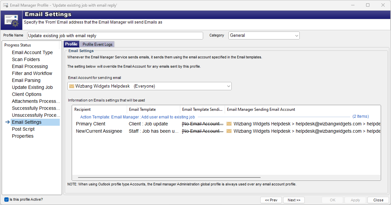The width and height of the screenshot is (391, 205).
Task: Go to the Successfully Processed step
Action: click(x=36, y=108)
